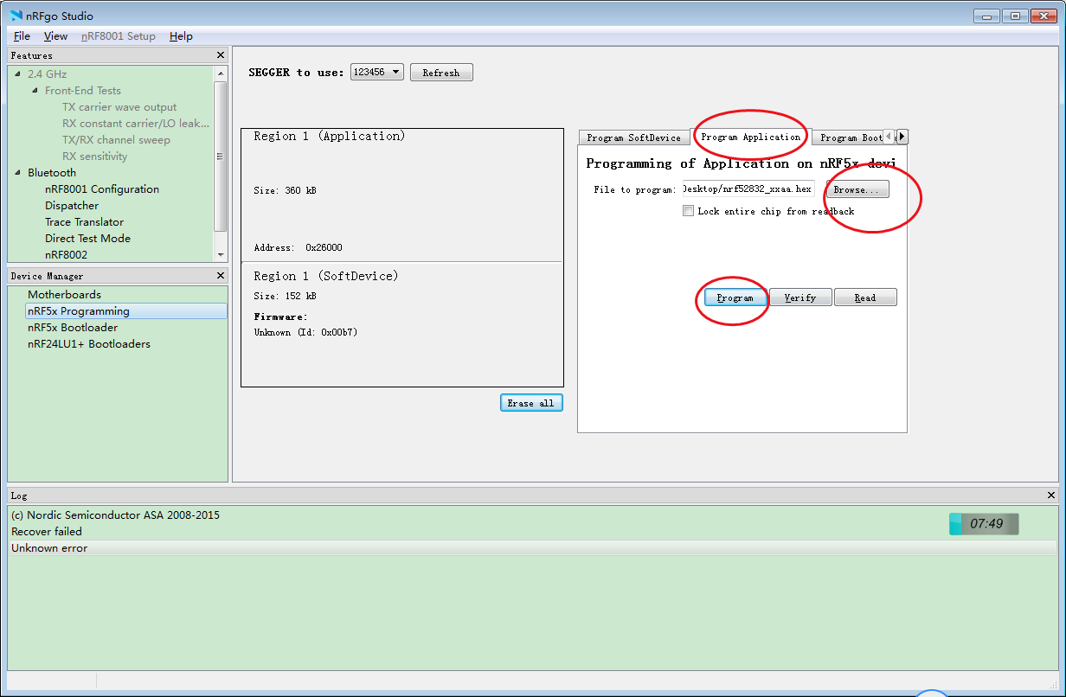
Task: Switch to the Program SoftDevice tab
Action: (x=634, y=137)
